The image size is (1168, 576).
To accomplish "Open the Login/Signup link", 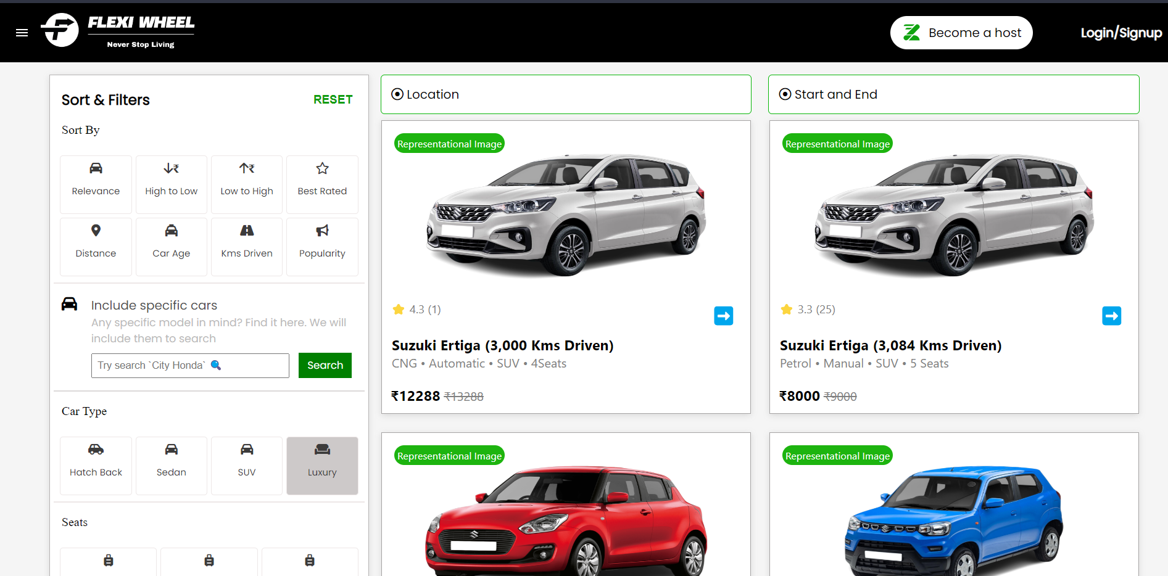I will pos(1121,33).
